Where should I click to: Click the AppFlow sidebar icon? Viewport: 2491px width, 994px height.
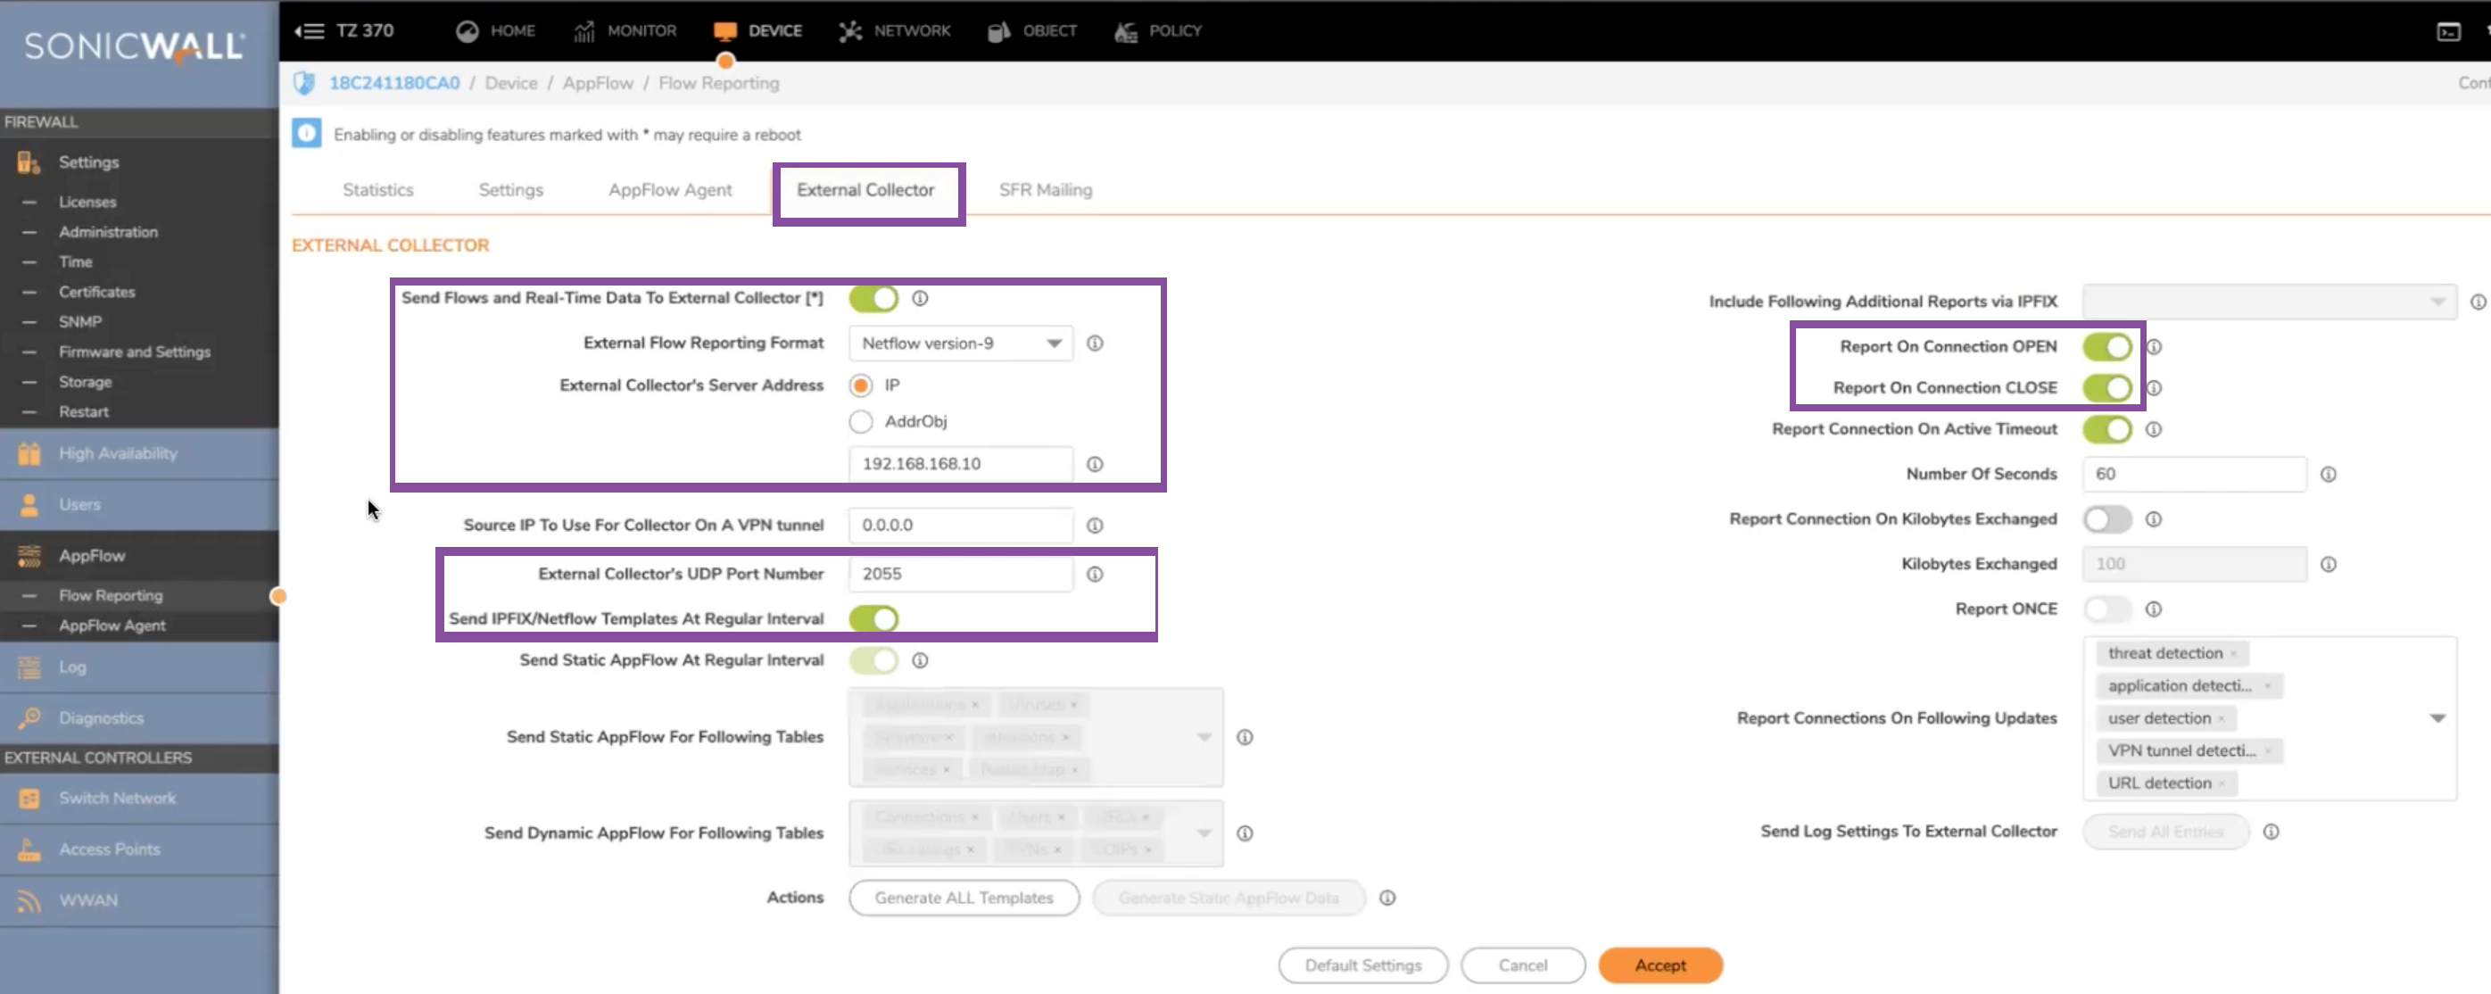tap(29, 555)
